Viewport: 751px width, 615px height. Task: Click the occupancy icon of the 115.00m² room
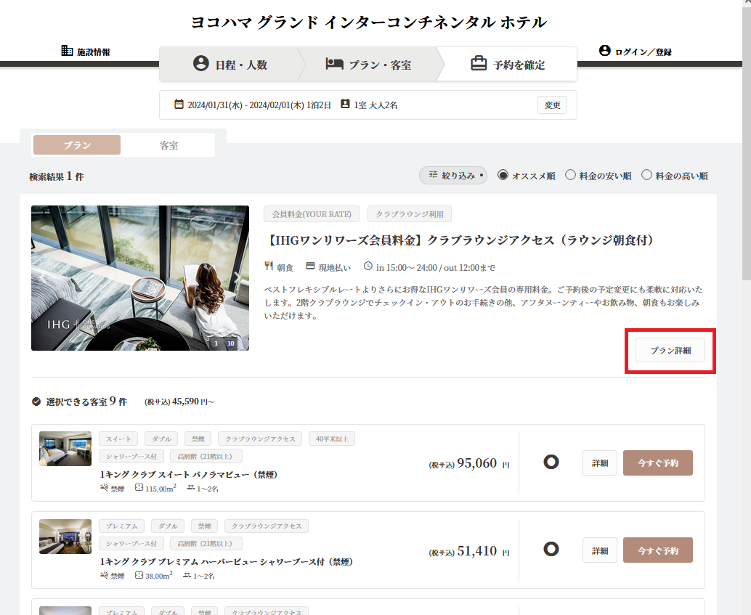point(190,488)
